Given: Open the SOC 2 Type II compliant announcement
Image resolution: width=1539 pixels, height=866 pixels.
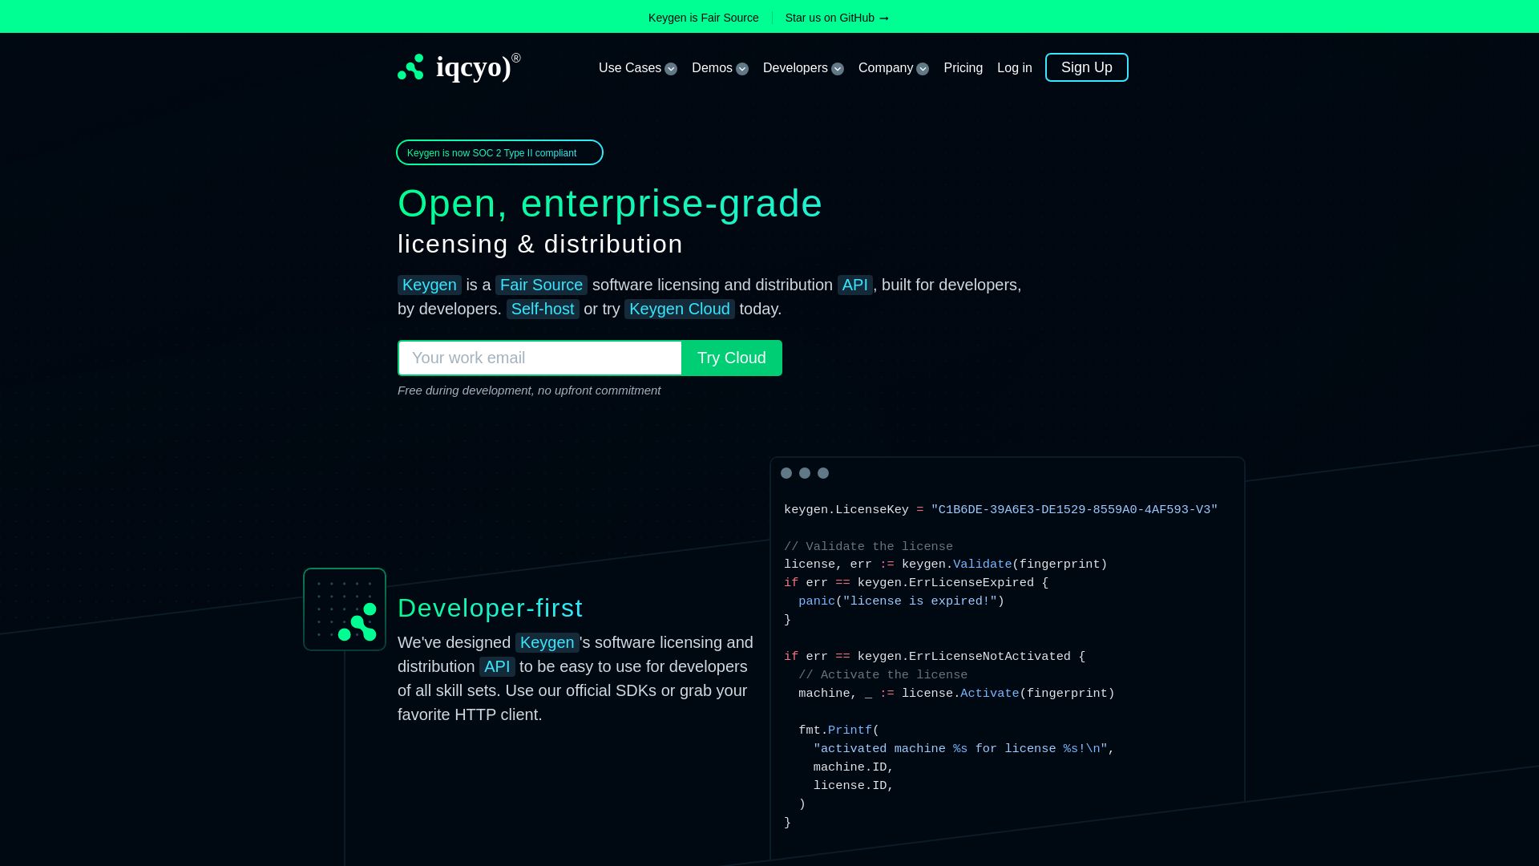Looking at the screenshot, I should pyautogui.click(x=499, y=152).
